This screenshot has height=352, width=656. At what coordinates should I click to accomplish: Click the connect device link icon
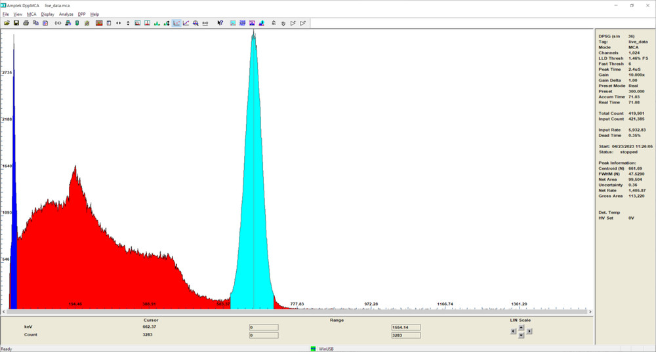pyautogui.click(x=58, y=24)
